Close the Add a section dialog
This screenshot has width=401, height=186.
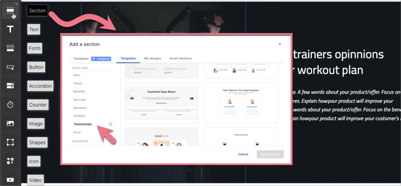(x=280, y=44)
